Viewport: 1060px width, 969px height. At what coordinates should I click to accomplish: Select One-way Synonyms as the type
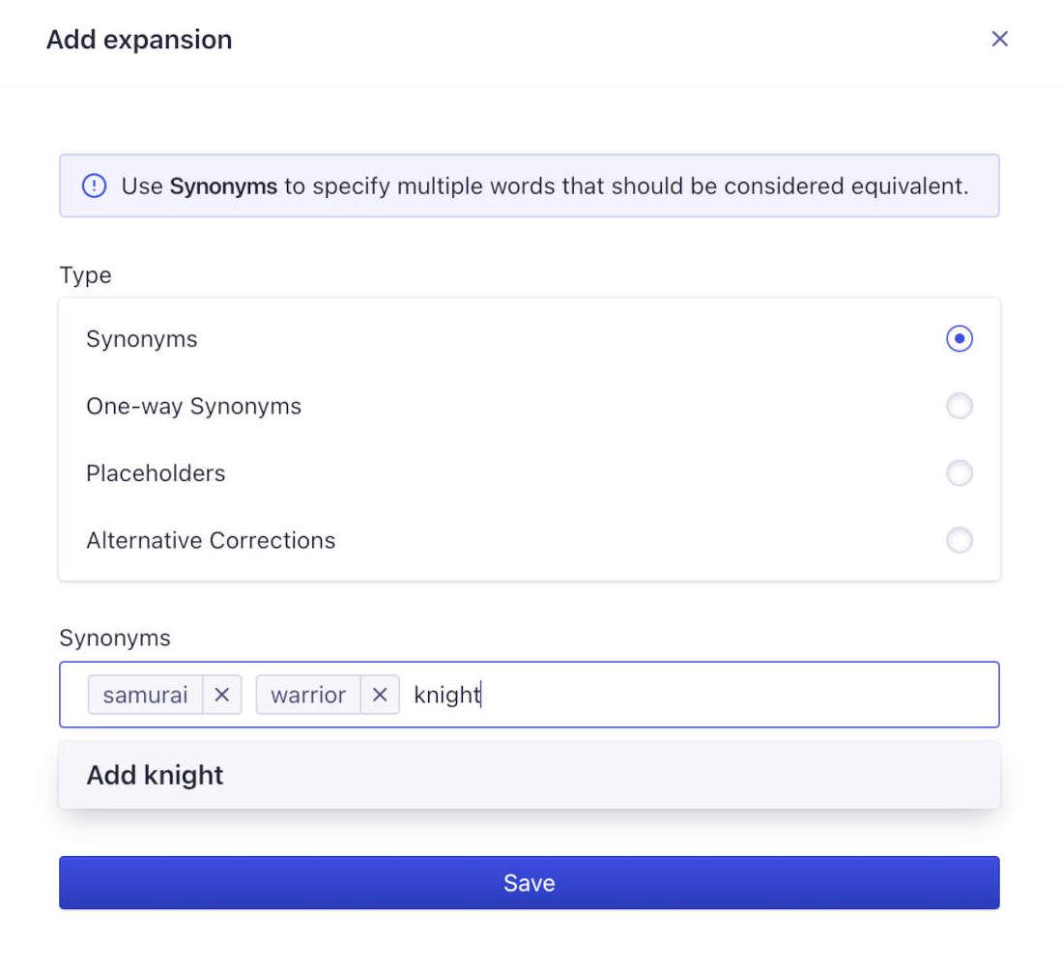959,406
